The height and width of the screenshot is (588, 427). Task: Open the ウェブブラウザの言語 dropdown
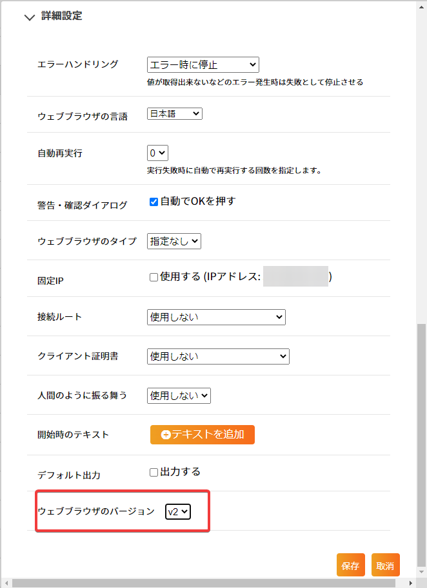pos(175,113)
